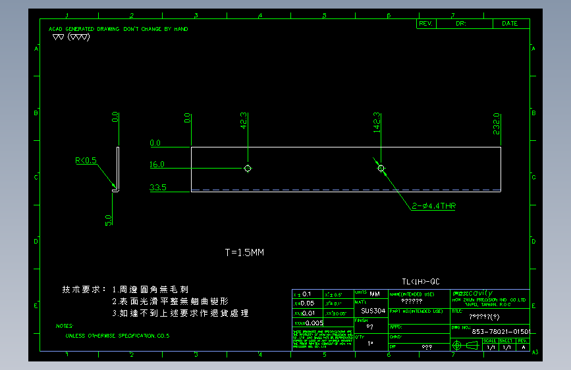
Task: Select the 'T=1.5MM' thickness note
Action: tap(244, 252)
